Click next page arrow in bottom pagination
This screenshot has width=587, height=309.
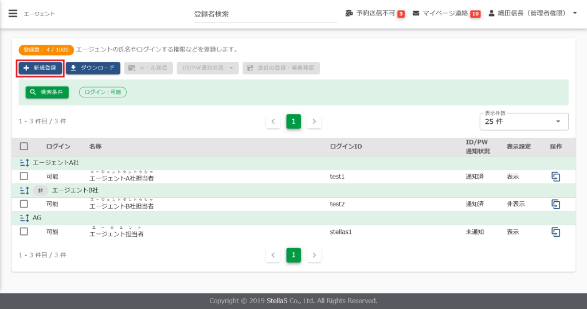coord(314,255)
